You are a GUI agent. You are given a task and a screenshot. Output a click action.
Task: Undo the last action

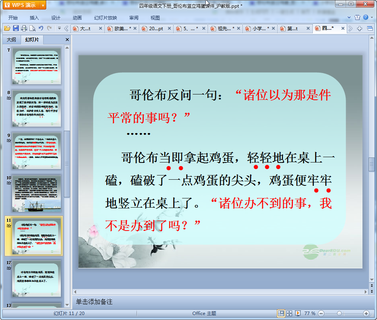[41, 28]
